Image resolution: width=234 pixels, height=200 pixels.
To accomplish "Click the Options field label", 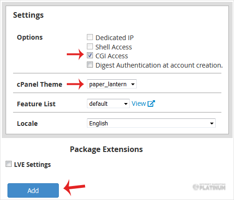I will (x=30, y=37).
